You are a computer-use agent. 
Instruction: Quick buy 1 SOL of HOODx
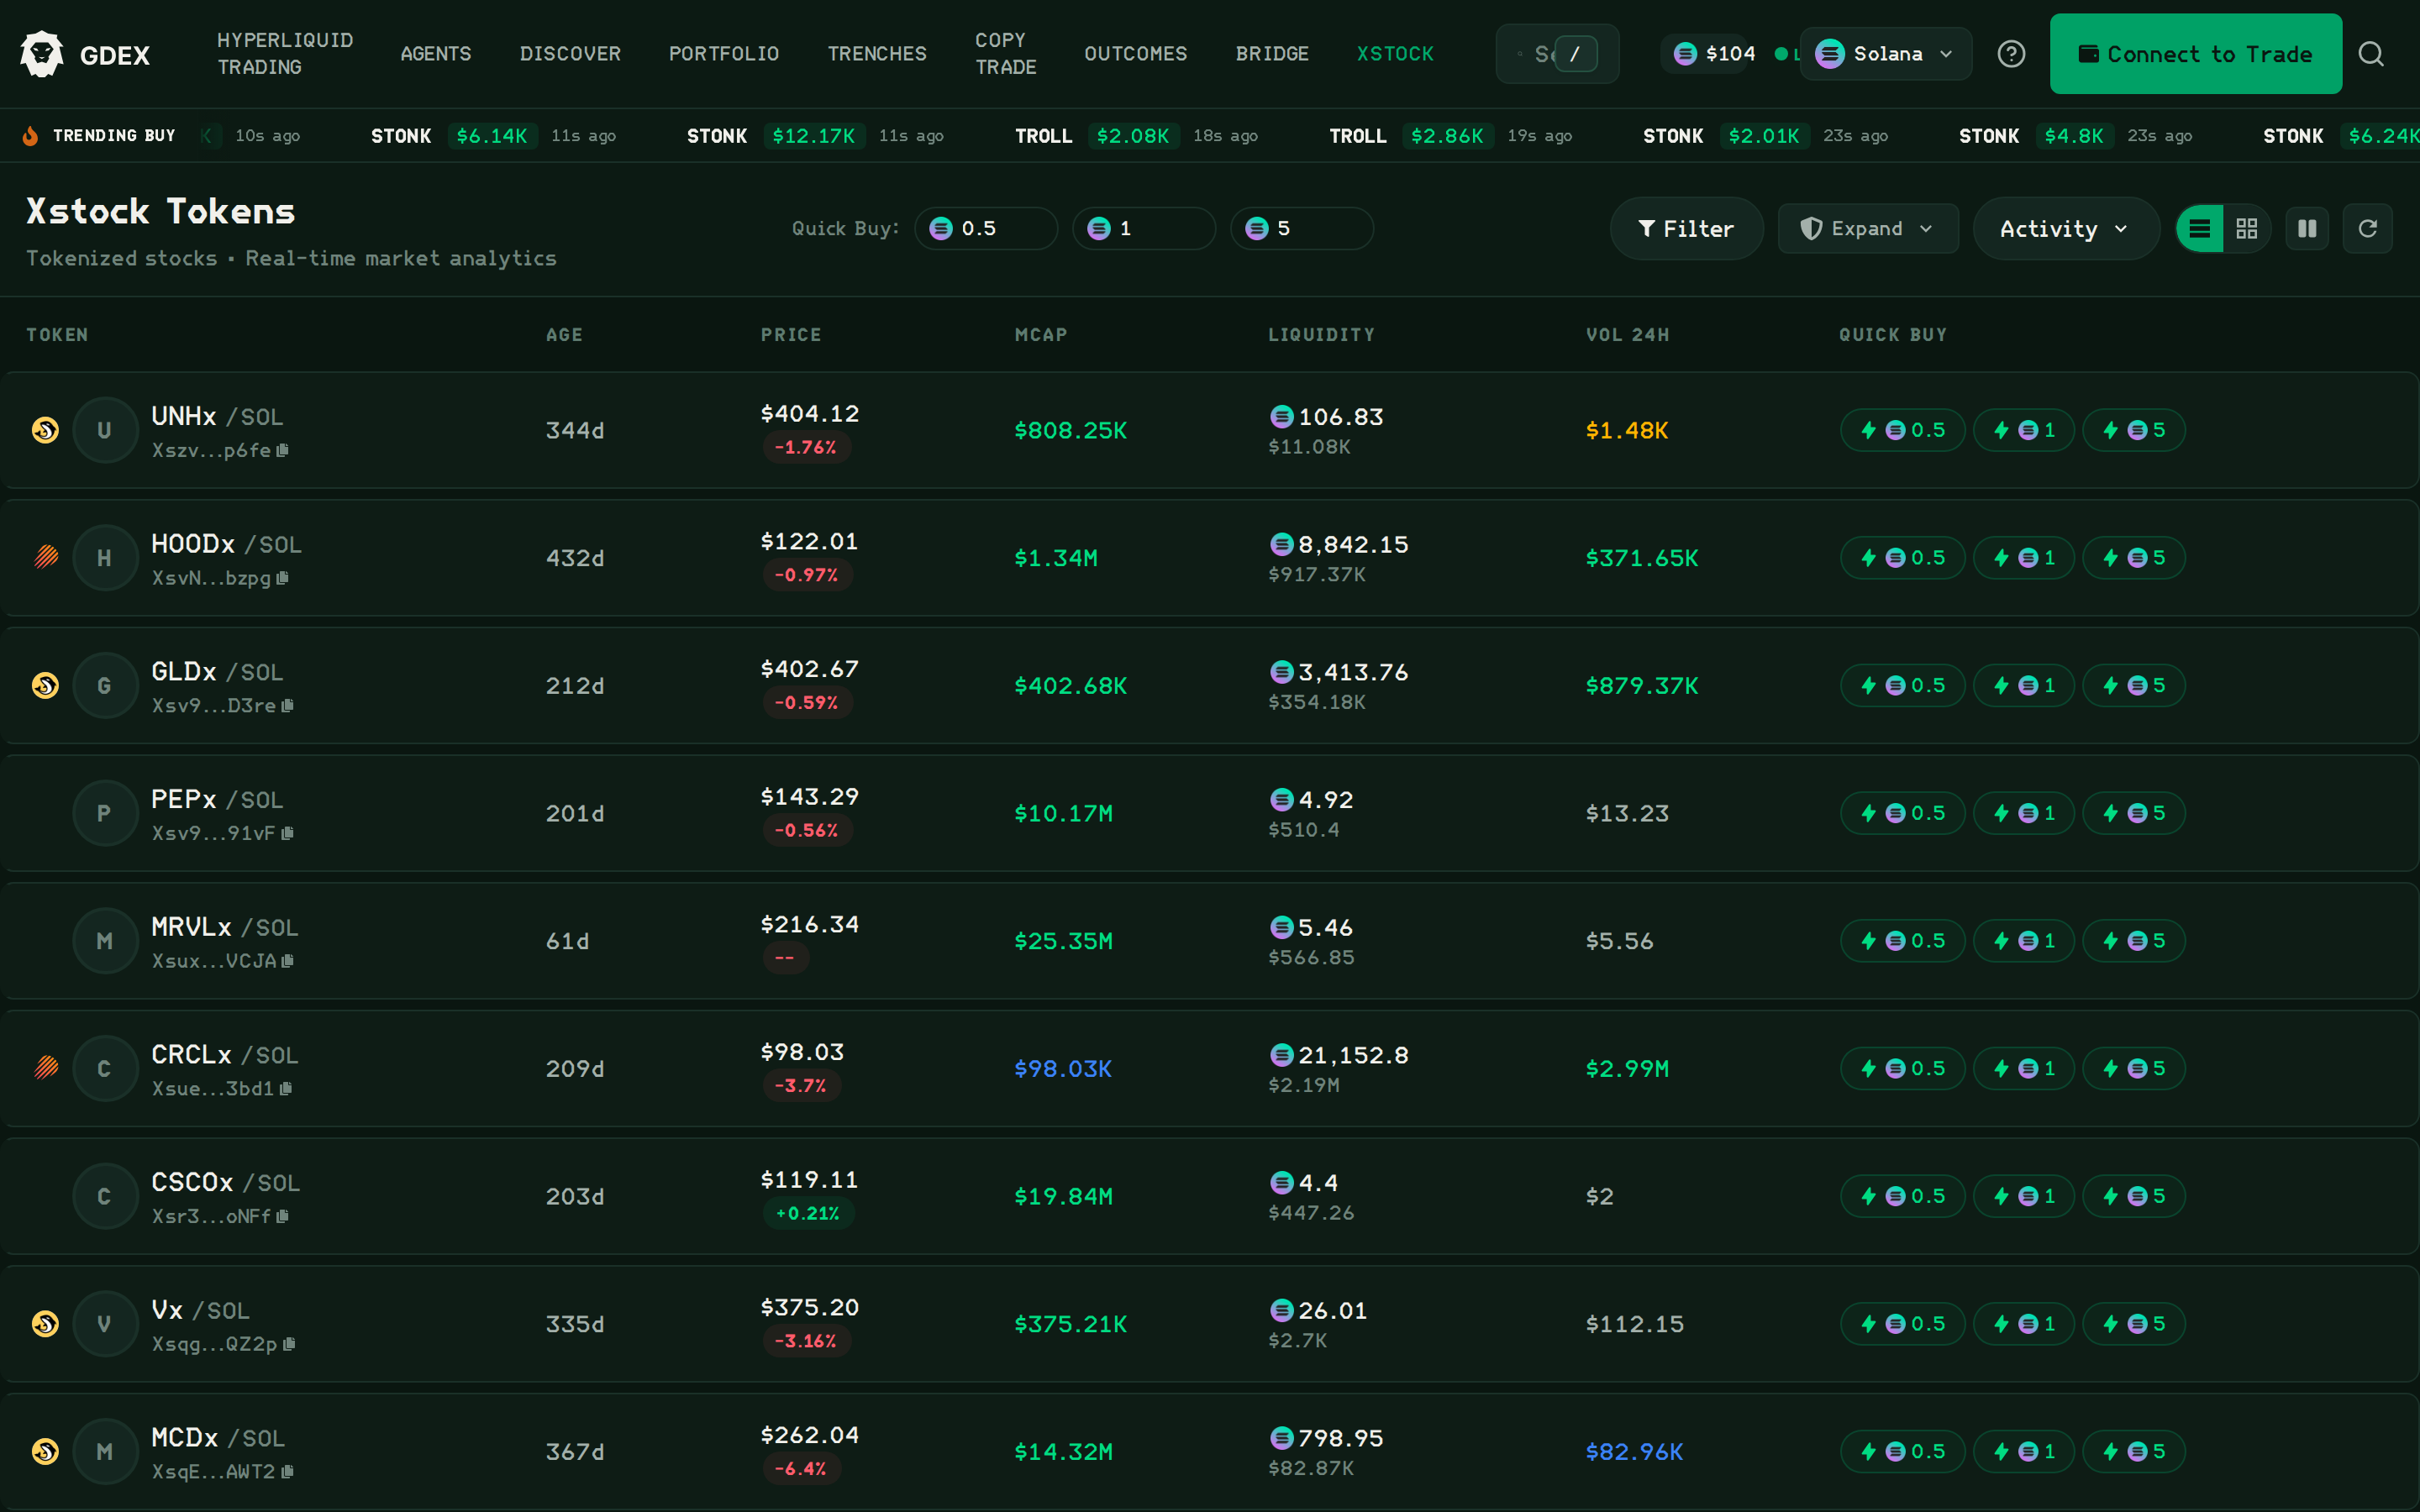2023,558
